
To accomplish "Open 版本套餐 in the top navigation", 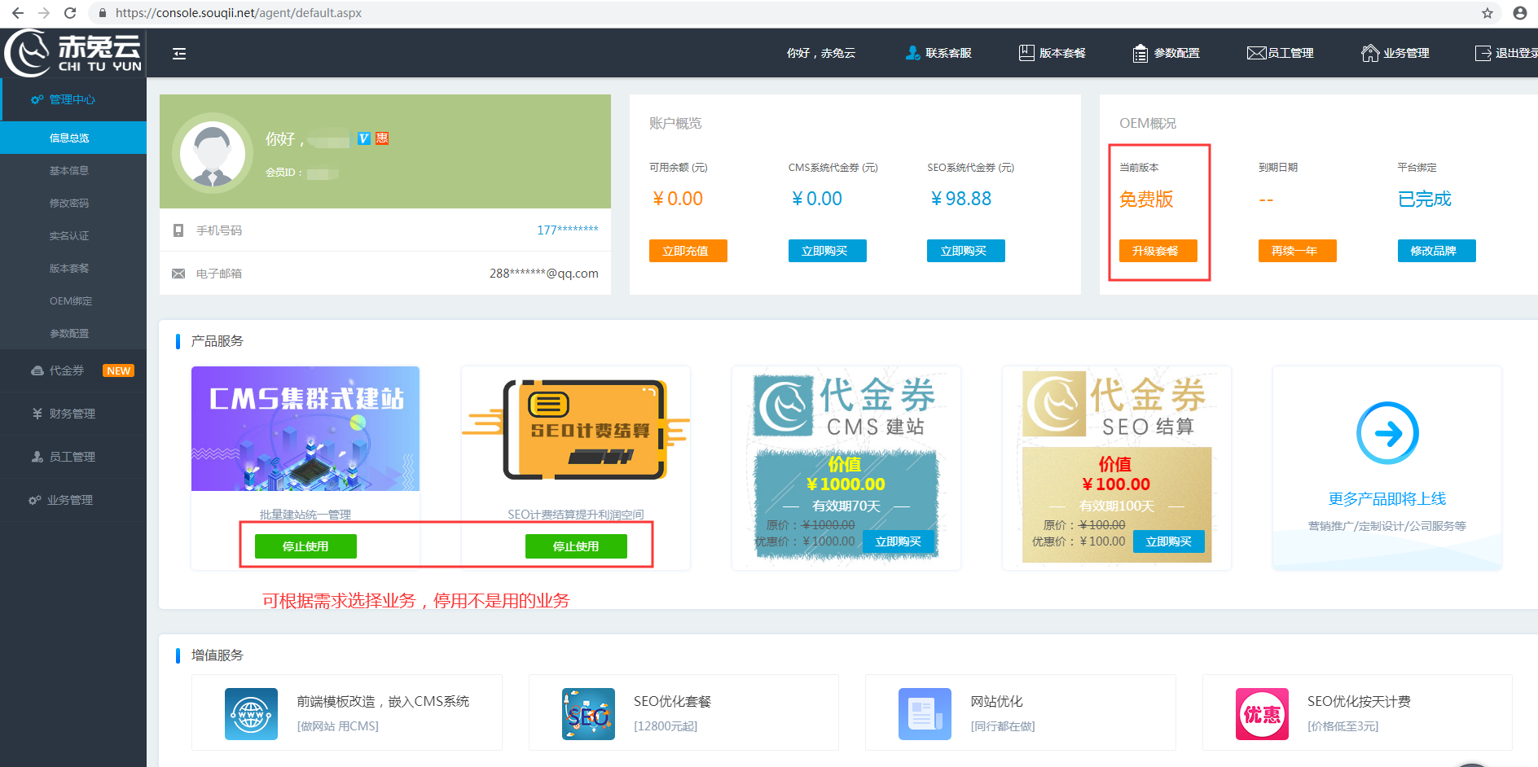I will tap(1052, 53).
